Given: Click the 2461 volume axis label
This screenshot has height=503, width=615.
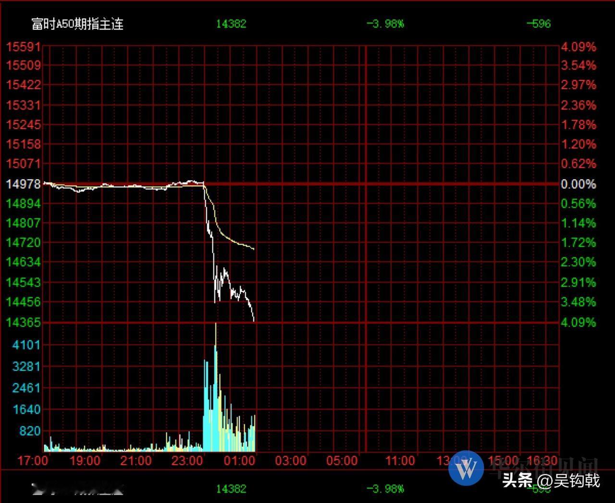Looking at the screenshot, I should 26,388.
